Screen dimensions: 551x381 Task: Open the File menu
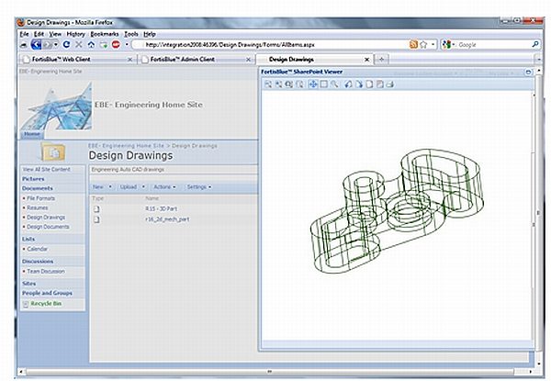(x=24, y=34)
